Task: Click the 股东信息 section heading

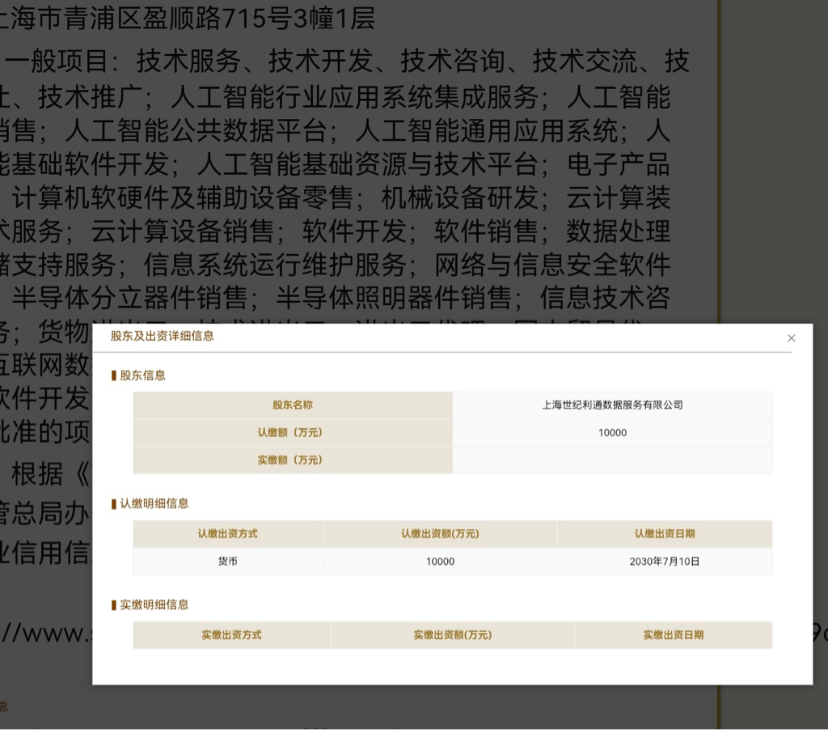Action: pyautogui.click(x=142, y=376)
